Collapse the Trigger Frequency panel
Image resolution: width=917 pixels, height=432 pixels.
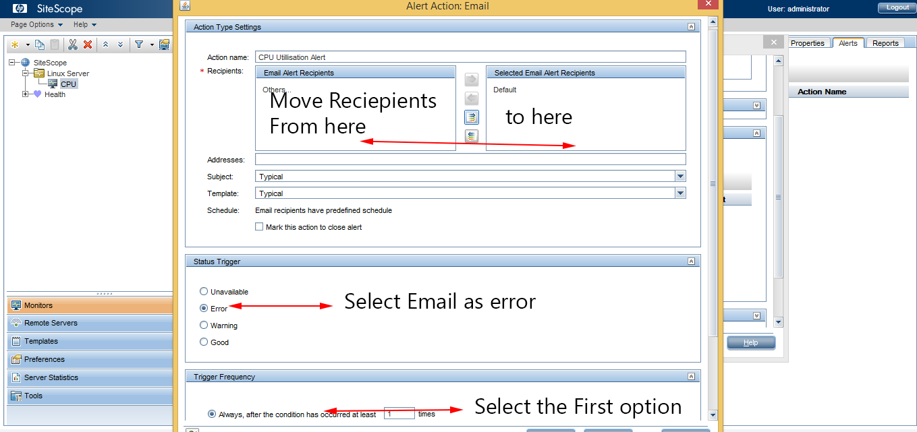click(x=692, y=377)
